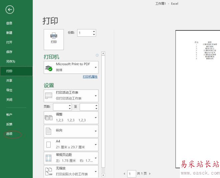
Task: Click the 页数 start page field
Action: (61, 107)
